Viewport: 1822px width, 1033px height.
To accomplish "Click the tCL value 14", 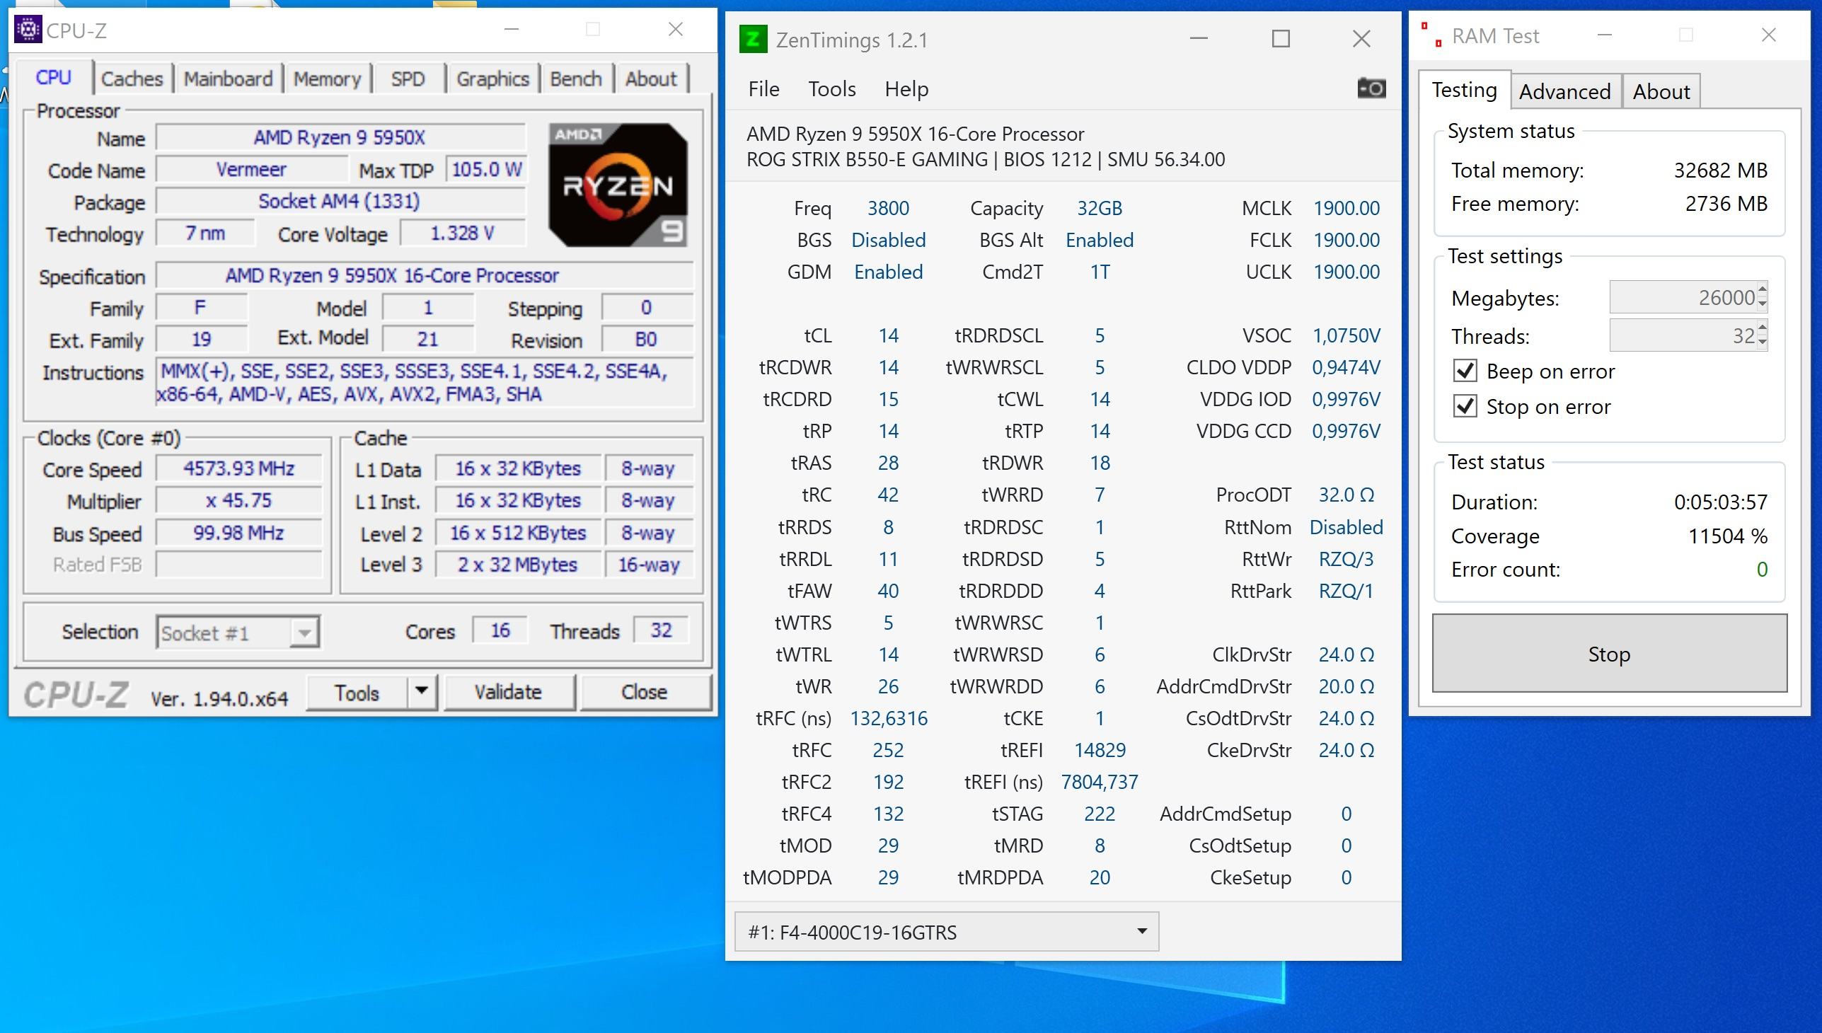I will click(887, 335).
